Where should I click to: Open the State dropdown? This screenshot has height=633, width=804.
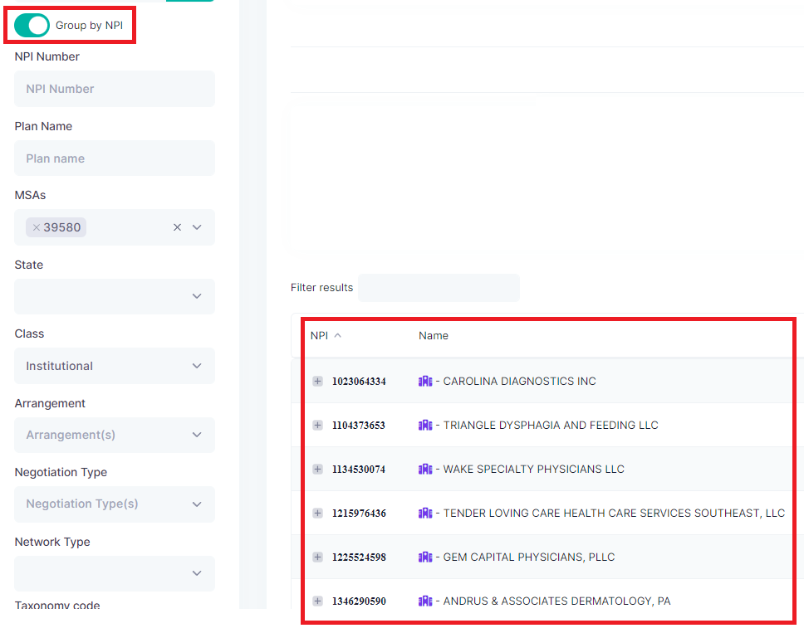115,296
